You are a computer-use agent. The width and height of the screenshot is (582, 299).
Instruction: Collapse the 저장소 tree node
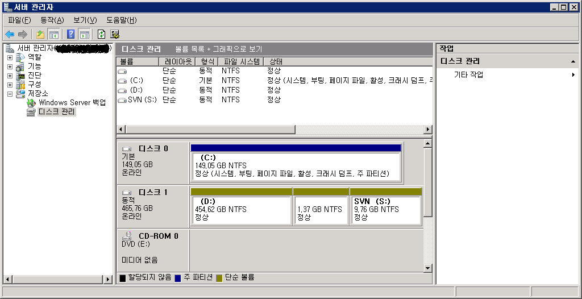(x=10, y=94)
